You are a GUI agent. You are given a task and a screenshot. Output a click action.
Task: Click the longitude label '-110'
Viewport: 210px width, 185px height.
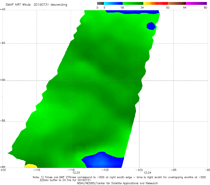tap(71, 170)
